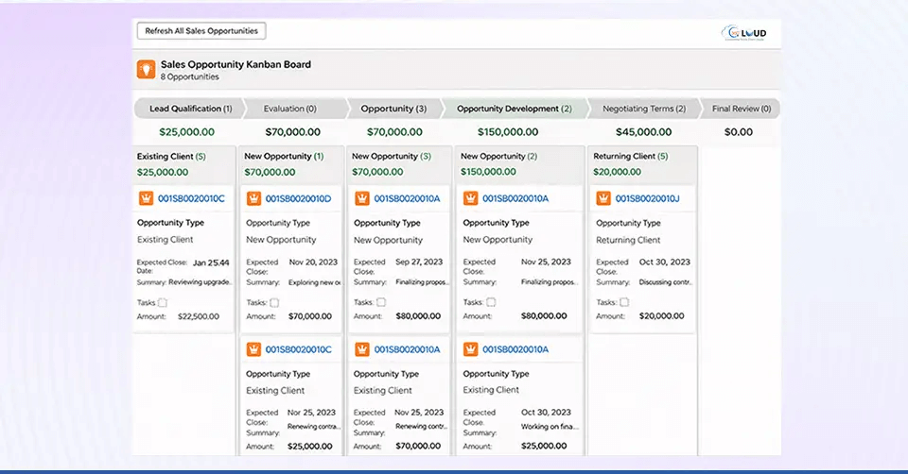The width and height of the screenshot is (908, 474).
Task: Check Tasks box on the 001SB0020010J card
Action: point(624,302)
